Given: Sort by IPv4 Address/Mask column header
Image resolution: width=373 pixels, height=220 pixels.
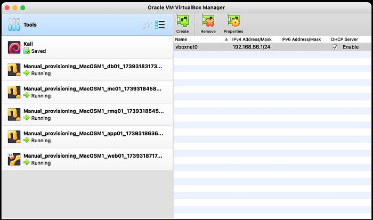Looking at the screenshot, I should (252, 39).
